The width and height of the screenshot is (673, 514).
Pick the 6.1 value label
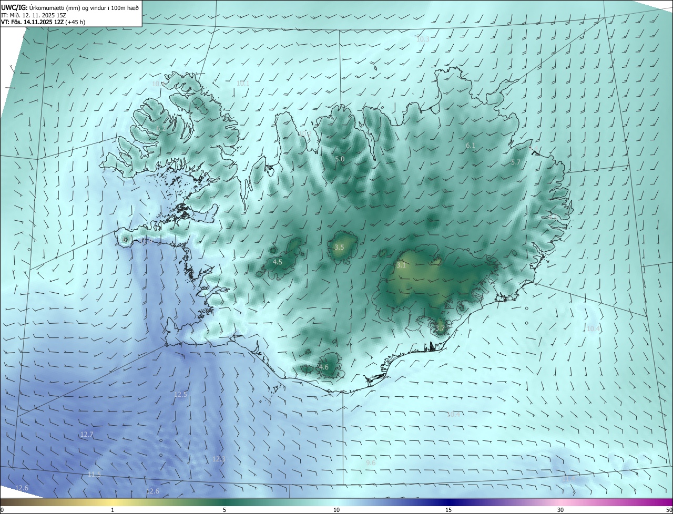471,146
